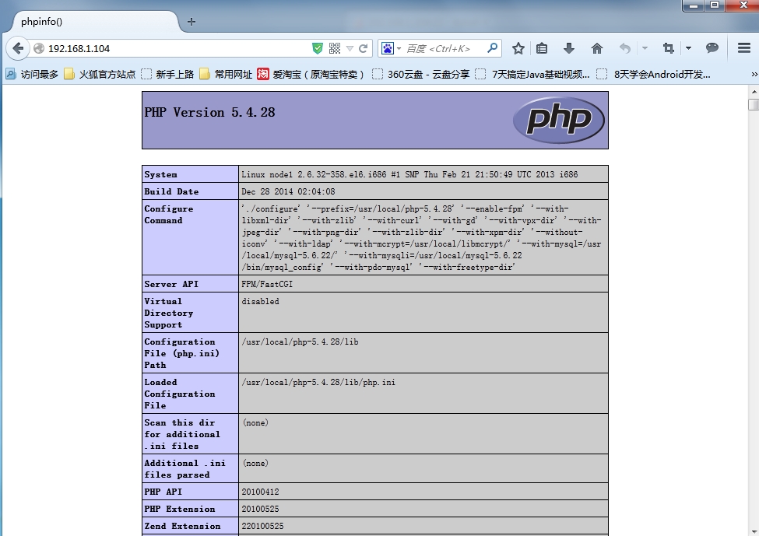Viewport: 759px width, 536px height.
Task: Click the PHP API value 20100412
Action: (261, 492)
